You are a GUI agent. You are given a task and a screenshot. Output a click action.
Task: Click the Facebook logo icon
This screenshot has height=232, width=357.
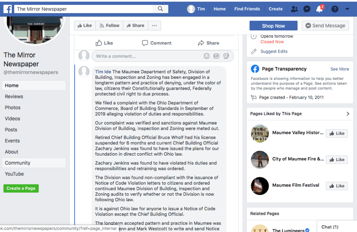click(8, 9)
